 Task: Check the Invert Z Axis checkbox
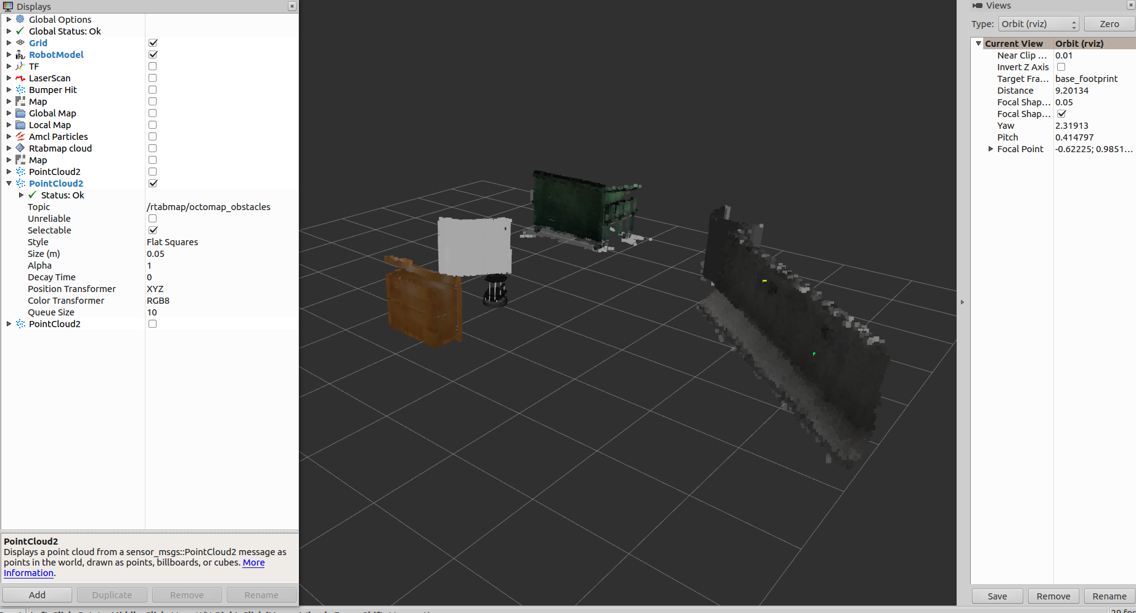tap(1061, 67)
